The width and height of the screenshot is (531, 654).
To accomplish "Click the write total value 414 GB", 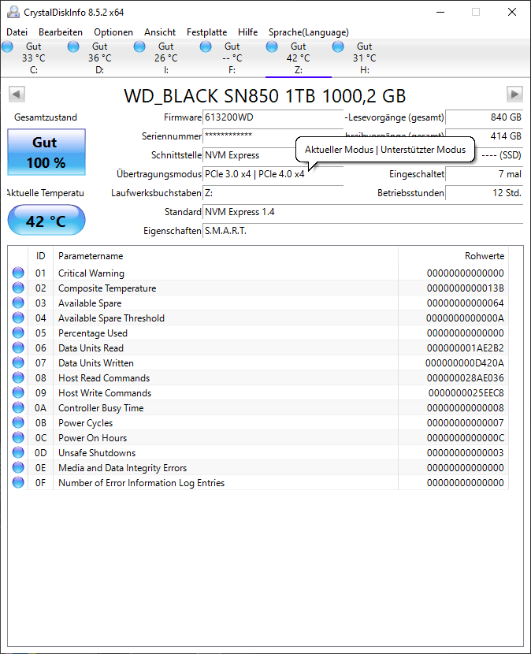I will click(485, 136).
